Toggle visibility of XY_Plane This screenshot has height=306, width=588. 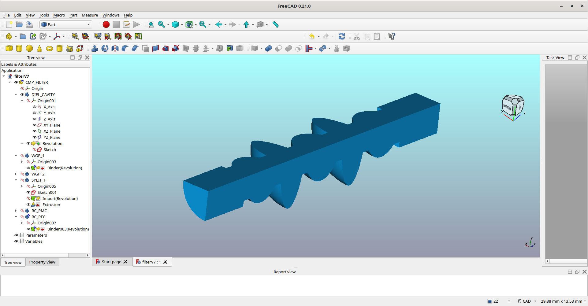tap(34, 125)
